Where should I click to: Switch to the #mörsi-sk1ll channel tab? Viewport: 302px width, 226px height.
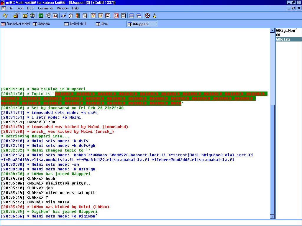coord(78,24)
